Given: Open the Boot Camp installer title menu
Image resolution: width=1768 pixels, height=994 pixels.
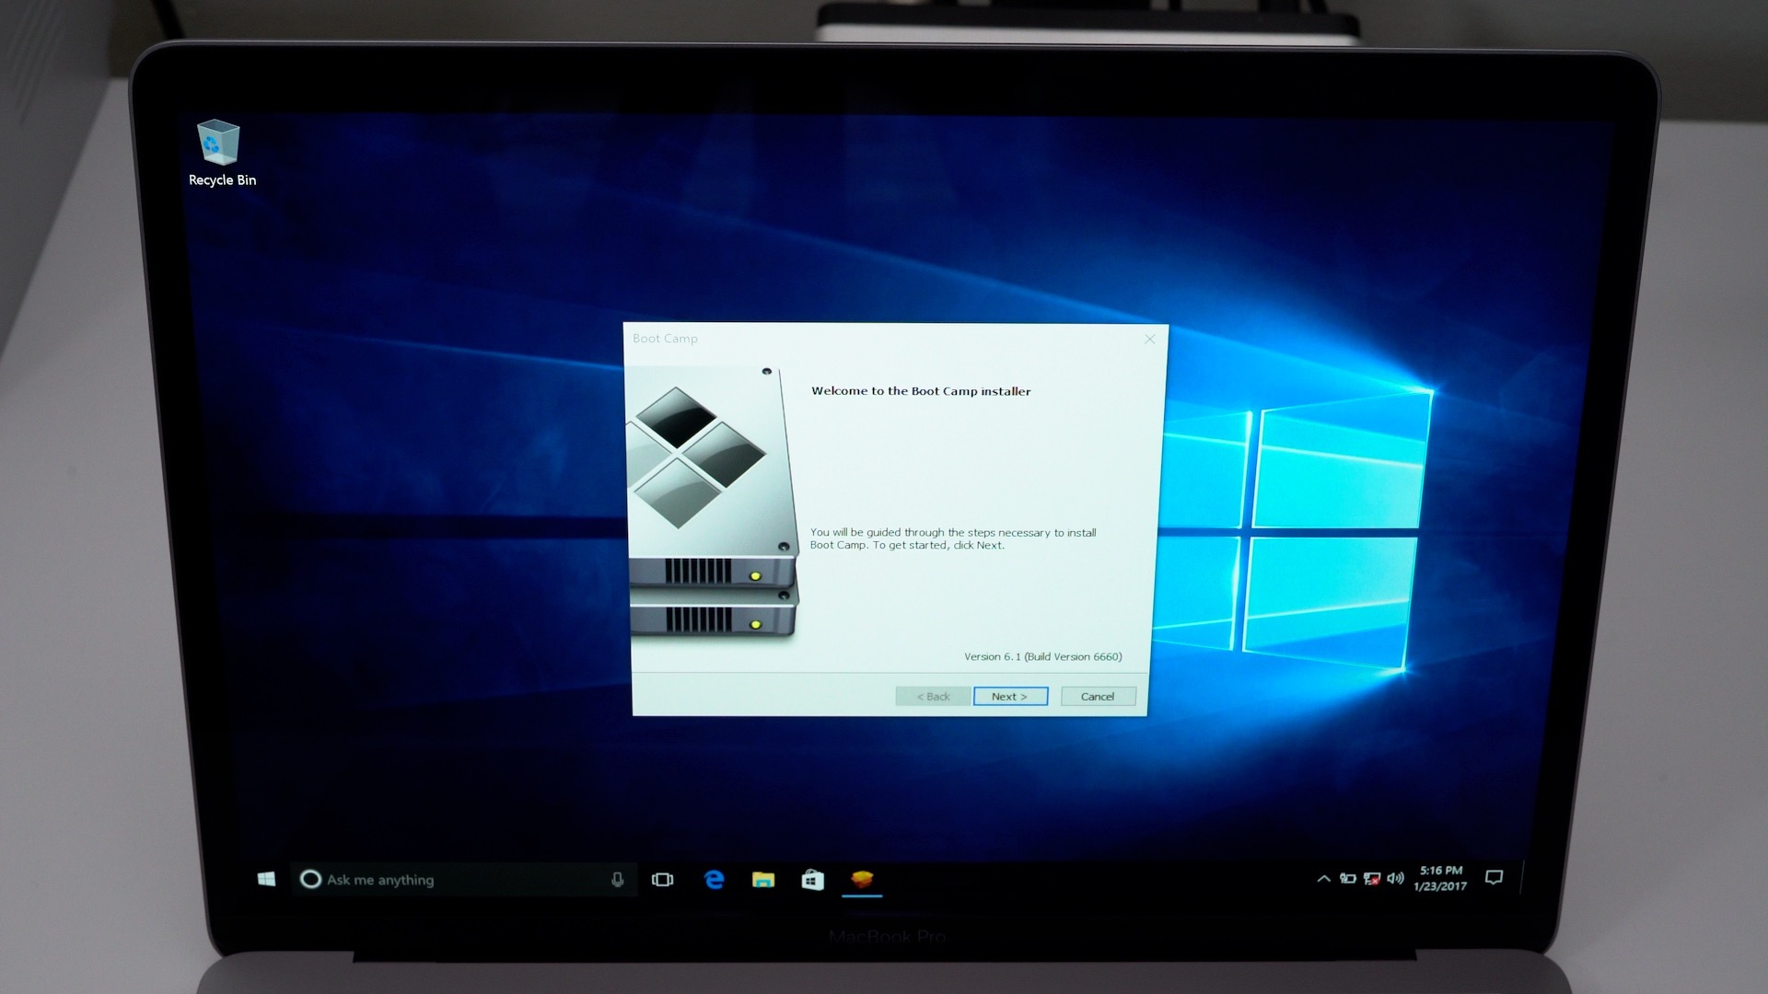Looking at the screenshot, I should 666,338.
